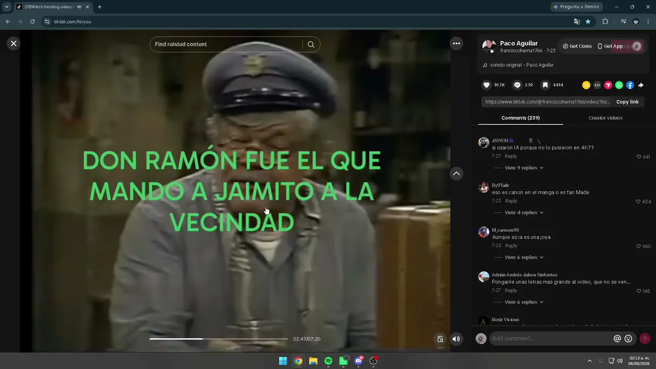
Task: Share the video to WhatsApp
Action: point(619,85)
